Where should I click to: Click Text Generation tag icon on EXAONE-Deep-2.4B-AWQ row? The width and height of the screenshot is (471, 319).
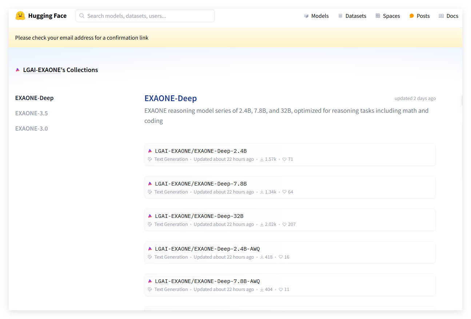point(150,257)
